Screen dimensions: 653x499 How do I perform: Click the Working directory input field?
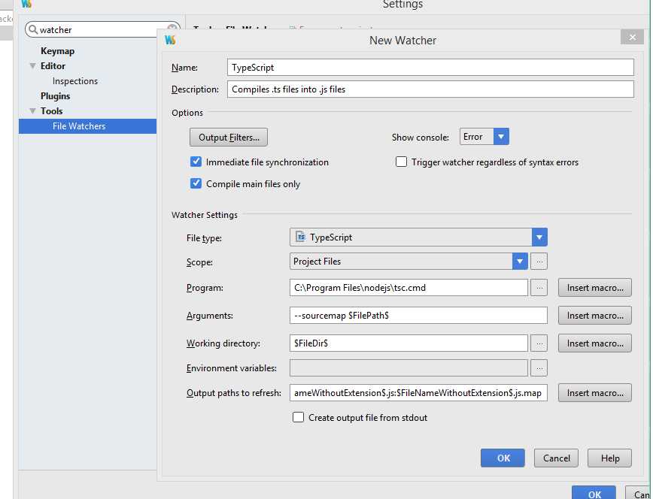pos(409,343)
